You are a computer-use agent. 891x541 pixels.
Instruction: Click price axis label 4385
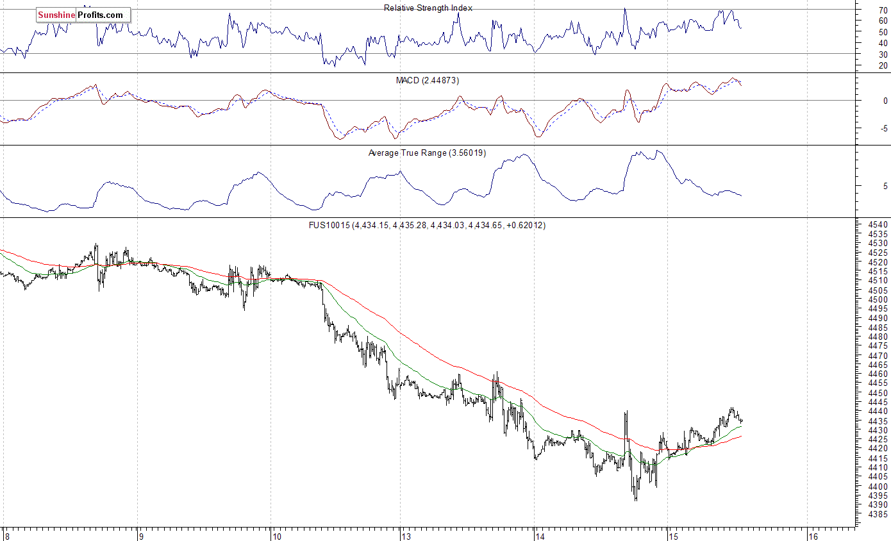(x=878, y=515)
